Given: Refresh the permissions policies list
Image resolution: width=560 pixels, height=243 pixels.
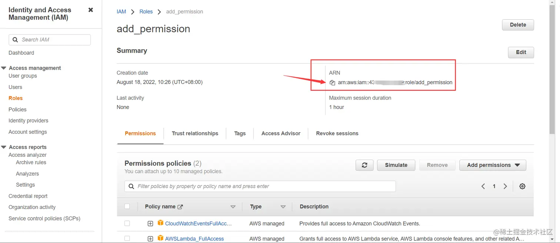Looking at the screenshot, I should click(364, 165).
